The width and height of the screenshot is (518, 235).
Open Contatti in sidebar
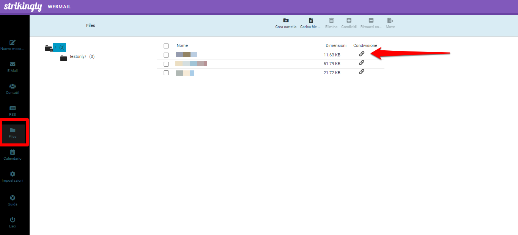(x=13, y=89)
